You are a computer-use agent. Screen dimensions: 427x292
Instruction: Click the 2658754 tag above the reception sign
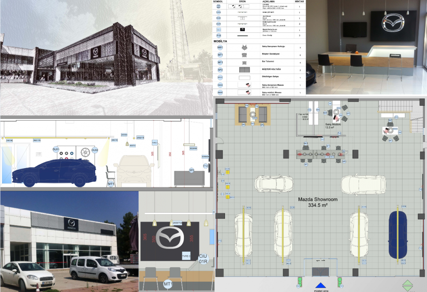click(178, 223)
